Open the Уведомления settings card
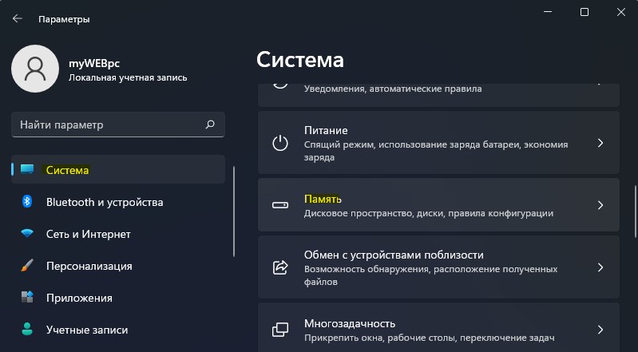This screenshot has width=638, height=352. pos(438,95)
